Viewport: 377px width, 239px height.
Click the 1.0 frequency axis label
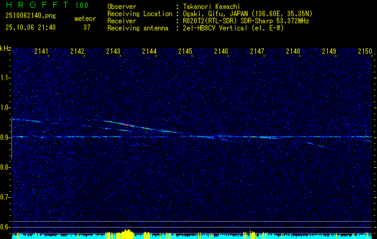point(5,108)
